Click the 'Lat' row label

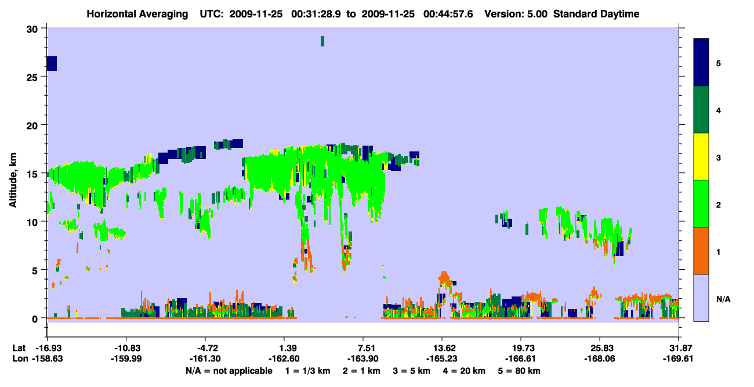[19, 348]
